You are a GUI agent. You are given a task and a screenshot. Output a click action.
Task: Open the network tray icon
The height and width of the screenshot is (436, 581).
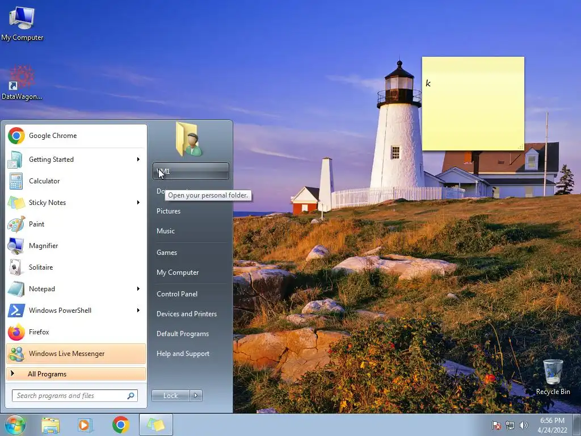tap(510, 425)
